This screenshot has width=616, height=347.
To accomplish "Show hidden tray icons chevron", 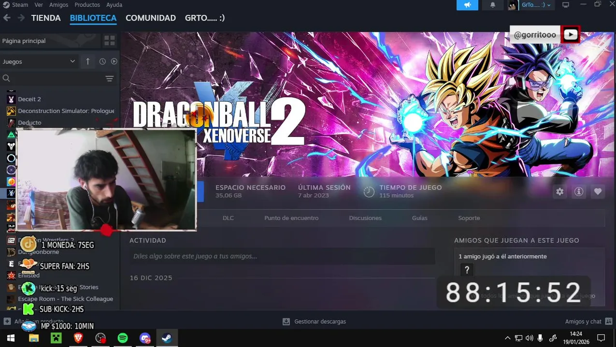I will [507, 338].
